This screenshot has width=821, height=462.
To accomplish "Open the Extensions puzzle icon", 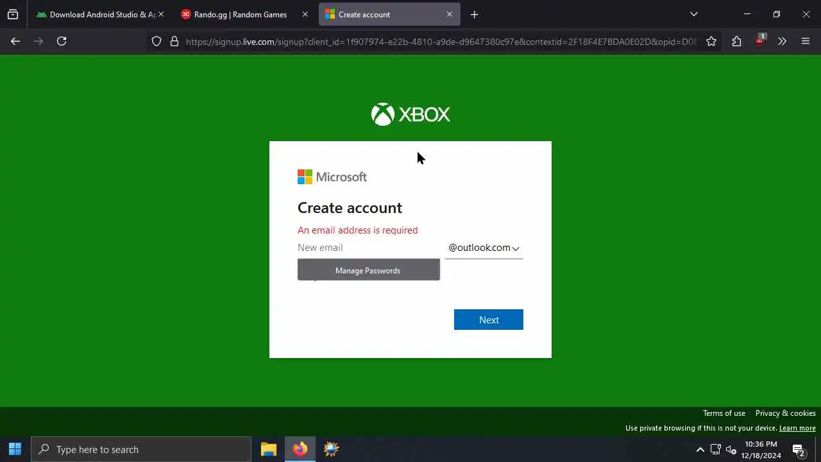I will 736,41.
